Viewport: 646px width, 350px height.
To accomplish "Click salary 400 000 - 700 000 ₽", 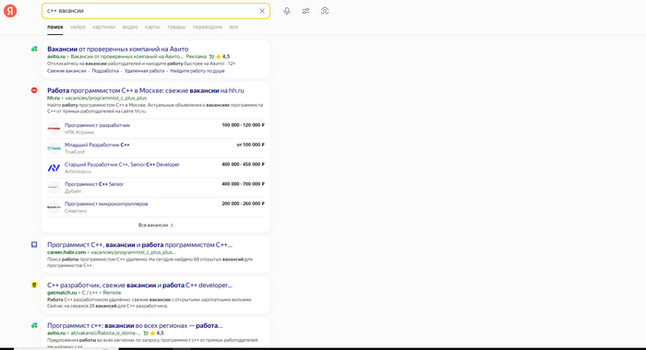I will click(x=243, y=184).
